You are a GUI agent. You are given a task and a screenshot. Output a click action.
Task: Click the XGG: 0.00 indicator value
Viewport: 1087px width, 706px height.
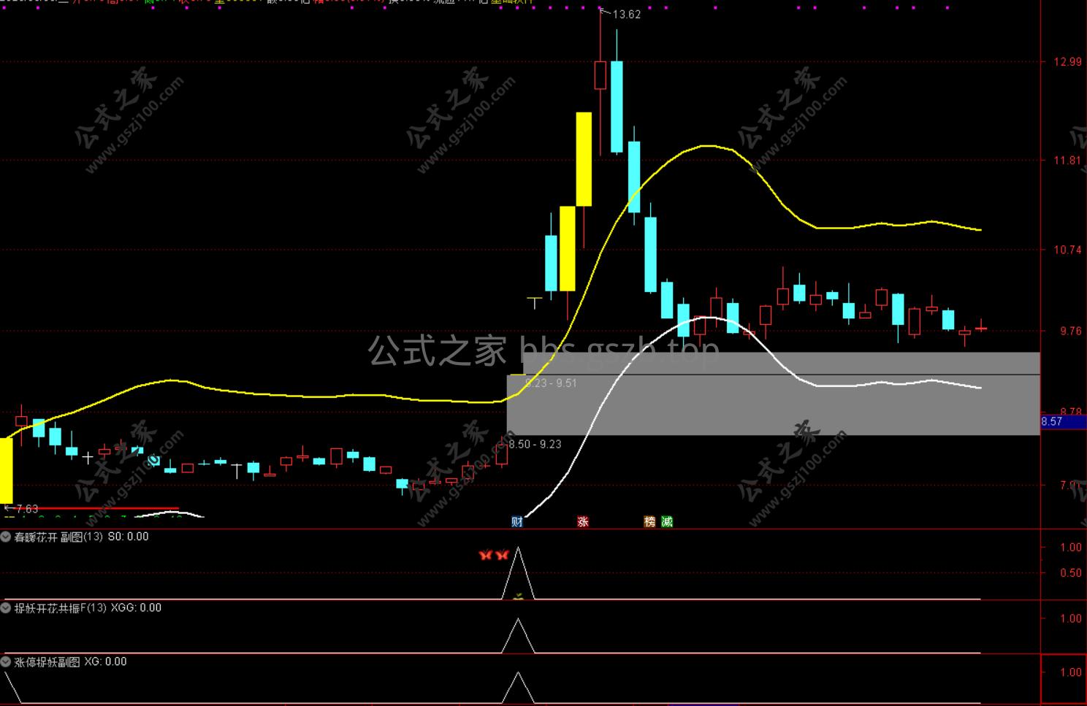(136, 607)
